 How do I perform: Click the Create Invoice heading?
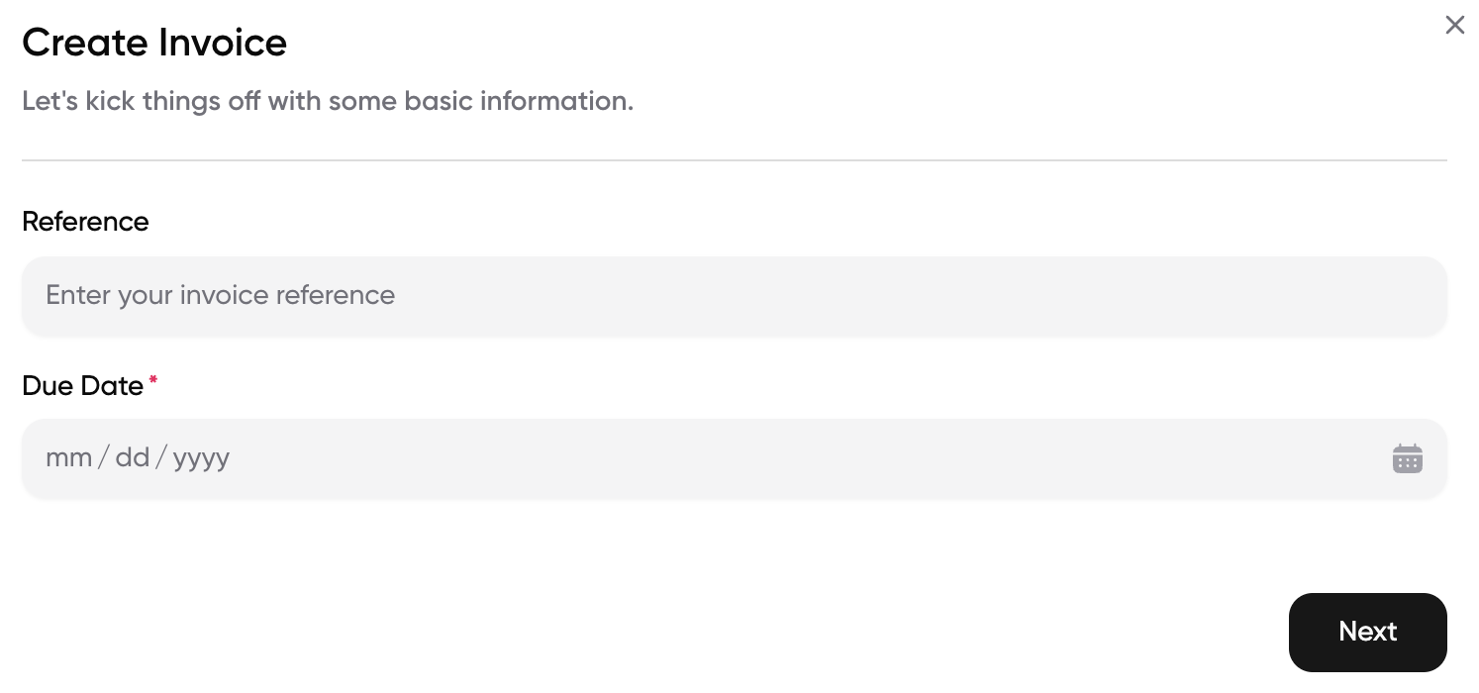[x=154, y=42]
